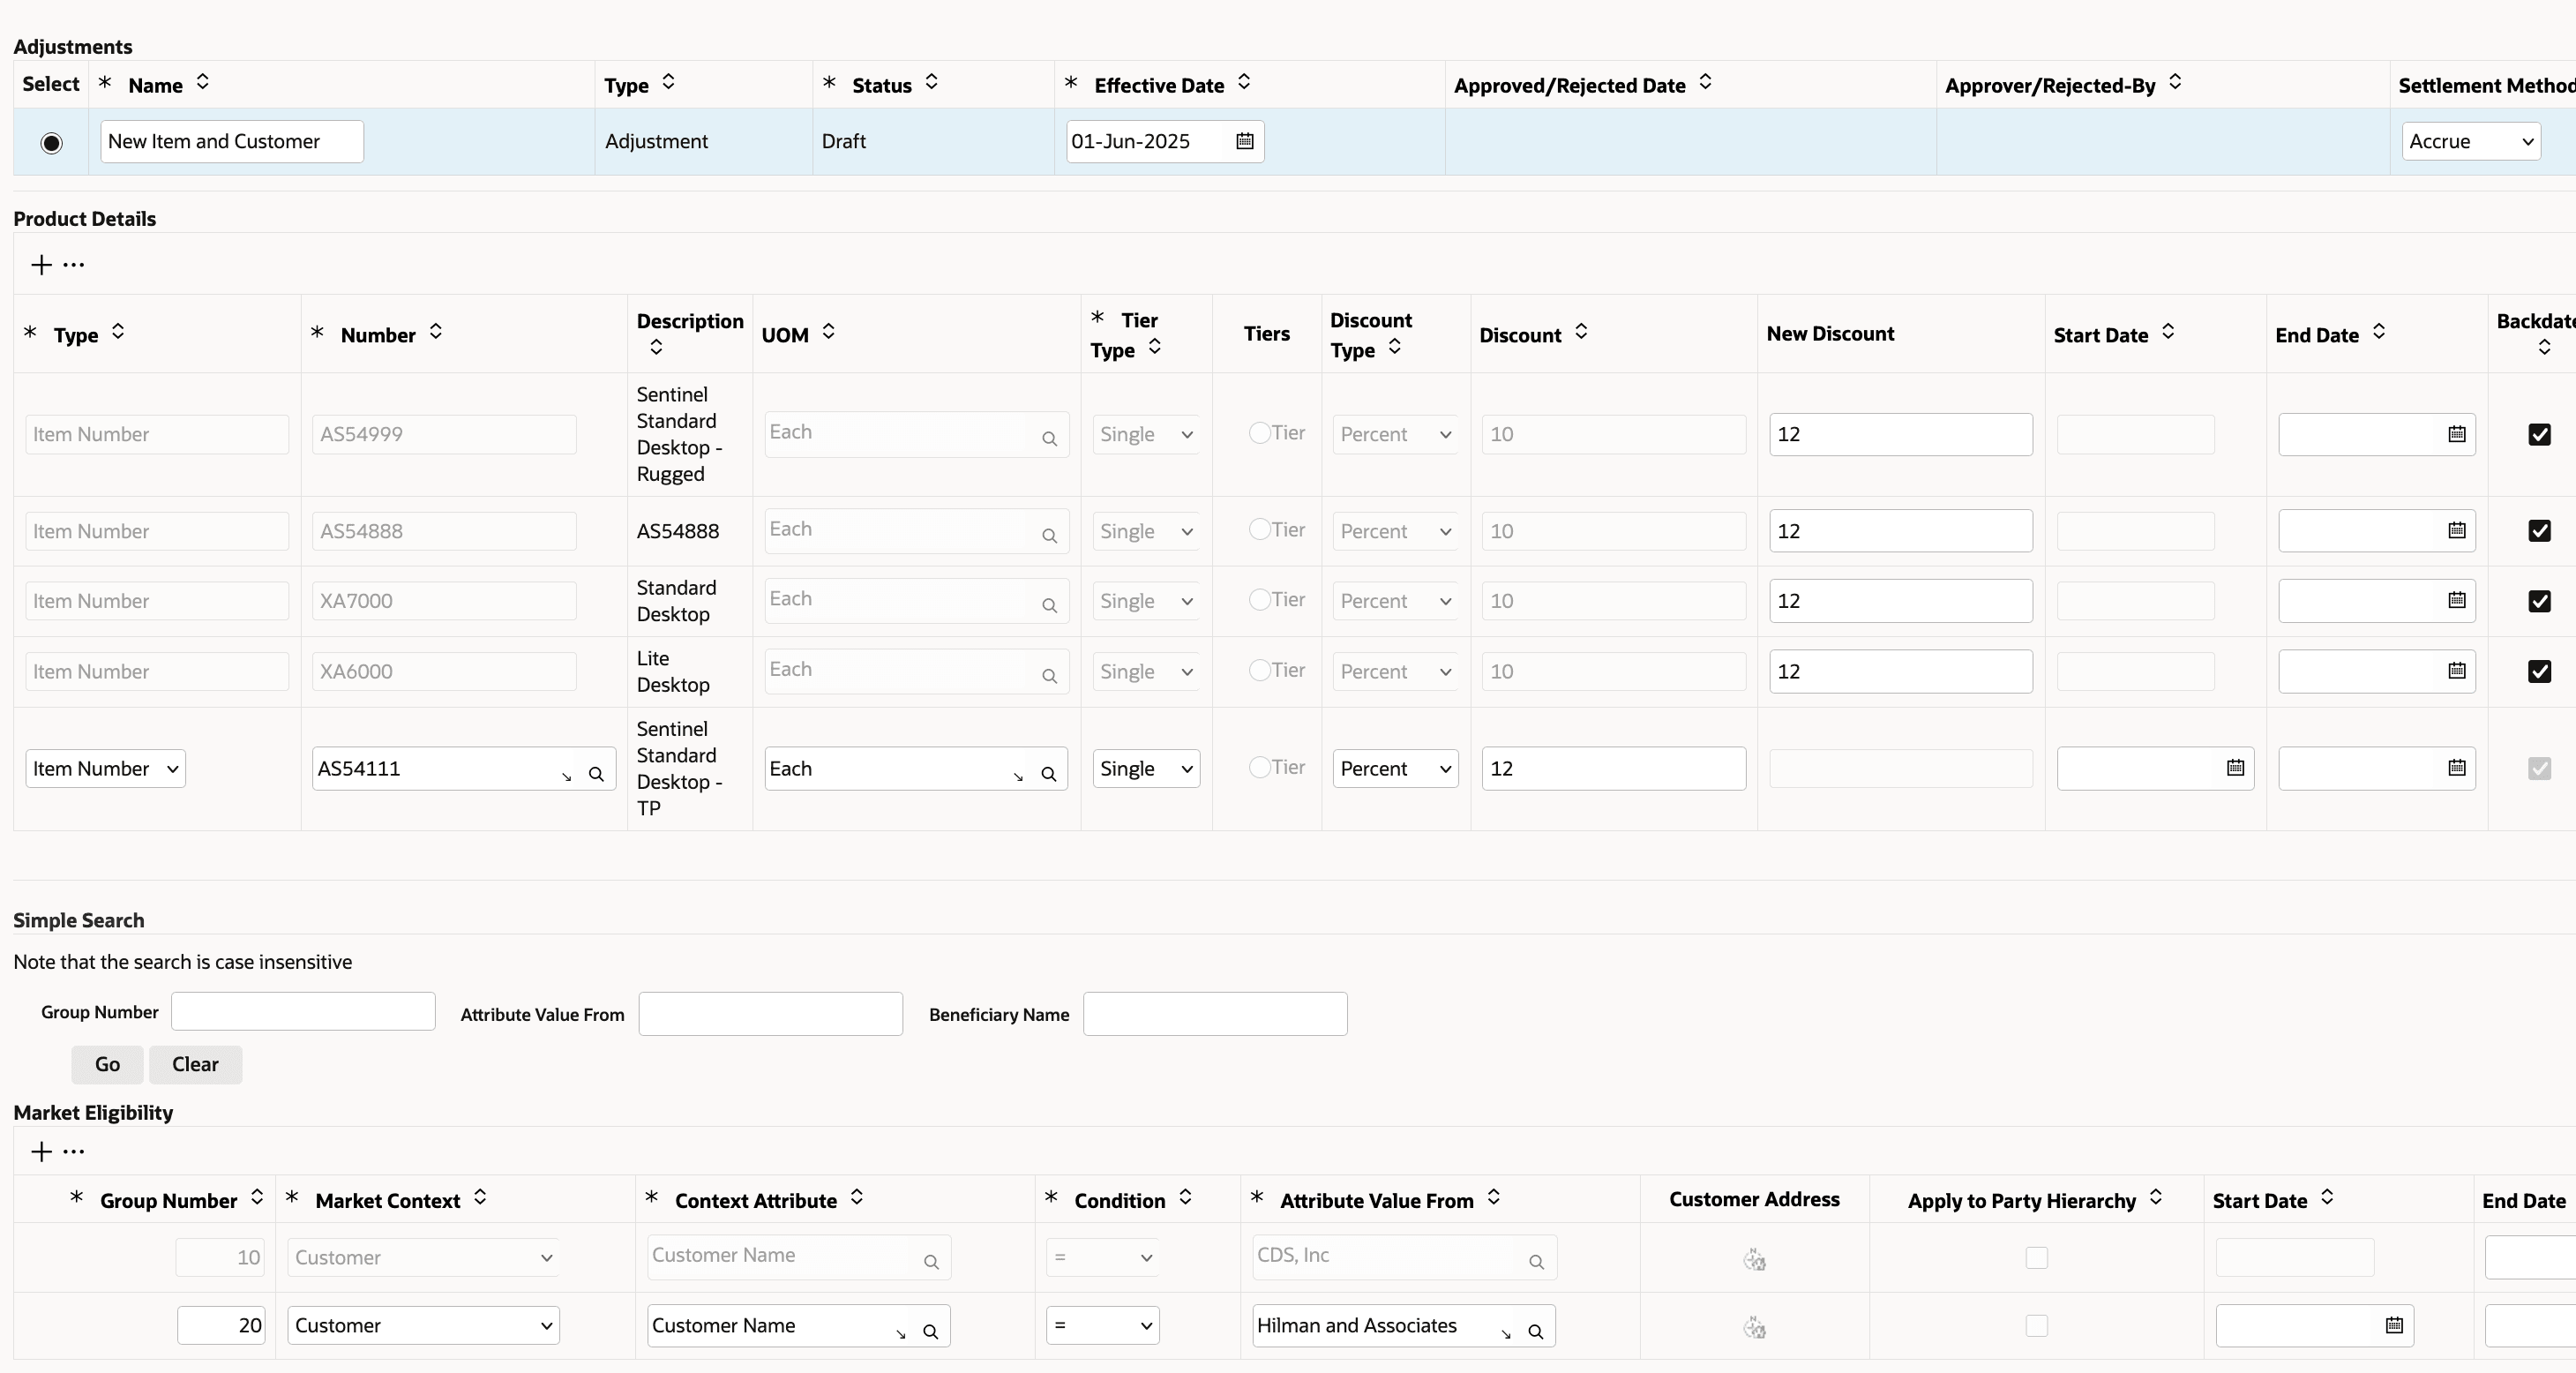This screenshot has width=2576, height=1373.
Task: Expand the Percent discount type dropdown for AS54111
Action: [x=1395, y=769]
